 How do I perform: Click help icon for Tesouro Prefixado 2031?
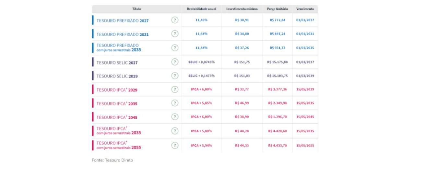click(175, 34)
